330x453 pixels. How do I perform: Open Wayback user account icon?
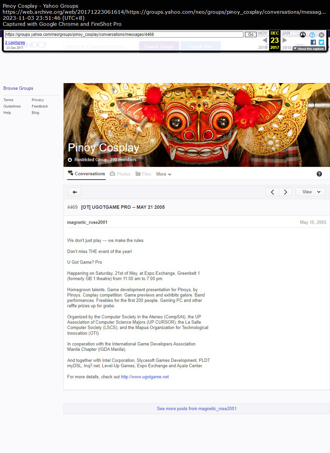point(303,35)
